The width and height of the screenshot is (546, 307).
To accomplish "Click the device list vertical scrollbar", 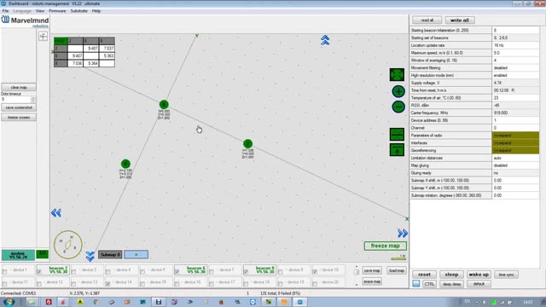I will 357,275.
